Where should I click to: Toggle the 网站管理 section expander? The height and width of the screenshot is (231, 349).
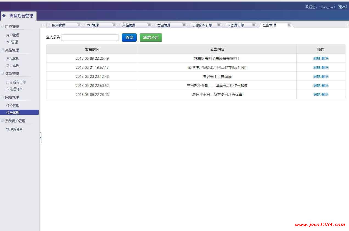pos(2,97)
